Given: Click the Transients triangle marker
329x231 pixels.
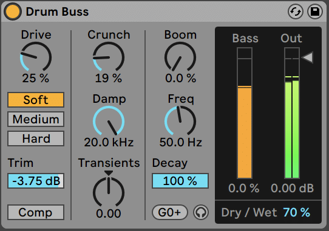Looking at the screenshot, I should [x=109, y=173].
